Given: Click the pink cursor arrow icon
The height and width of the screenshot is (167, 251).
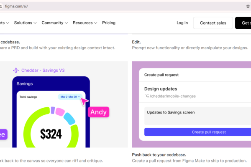Looking at the screenshot, I should pos(84,101).
